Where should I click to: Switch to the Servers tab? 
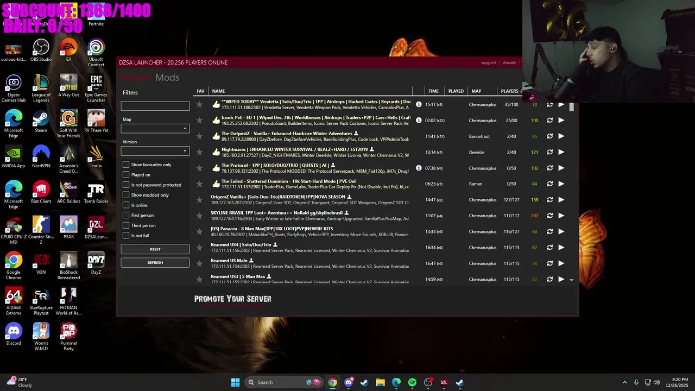[x=136, y=78]
